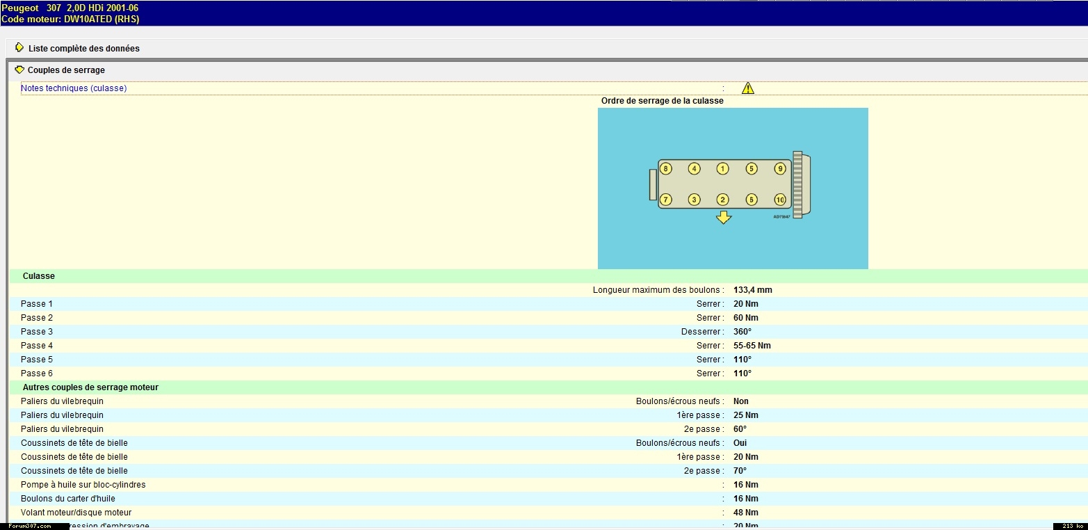Select the Passe 3 value 360°
The height and width of the screenshot is (530, 1088).
click(742, 332)
